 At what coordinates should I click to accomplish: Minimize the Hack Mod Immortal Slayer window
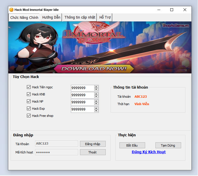pyautogui.click(x=159, y=10)
